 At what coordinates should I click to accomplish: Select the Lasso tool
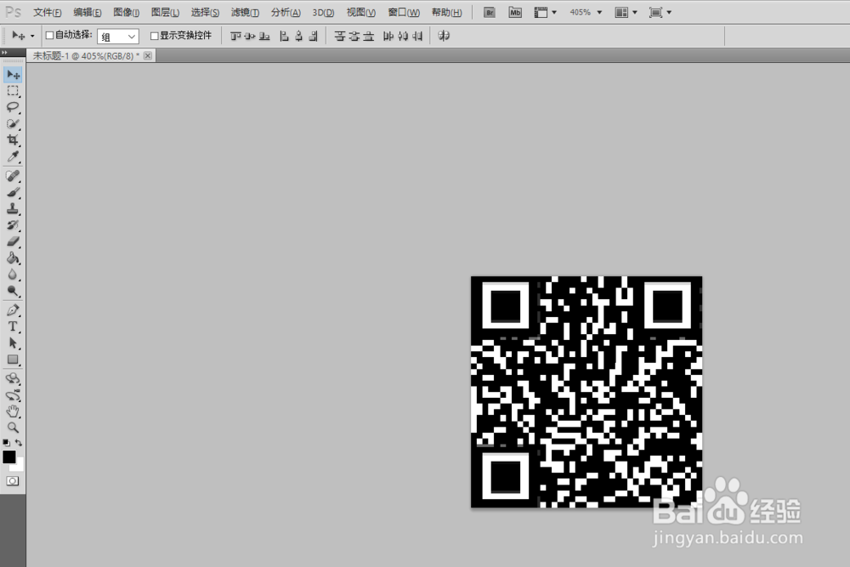pyautogui.click(x=13, y=107)
